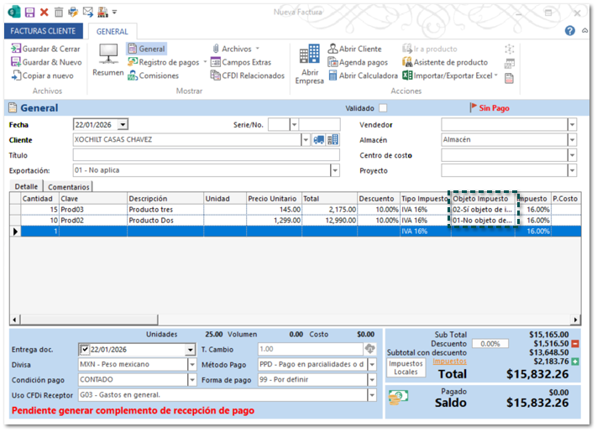The width and height of the screenshot is (597, 432).
Task: Click the orange Impuestos link
Action: [449, 362]
